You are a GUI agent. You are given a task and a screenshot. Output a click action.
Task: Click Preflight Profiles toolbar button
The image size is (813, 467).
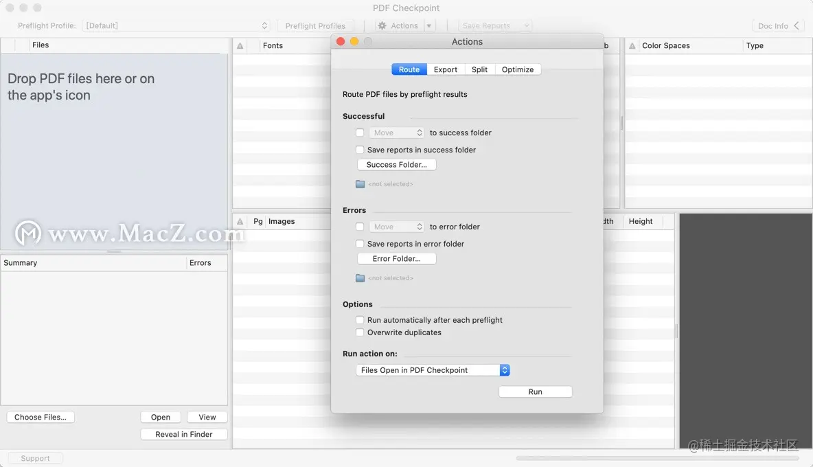pyautogui.click(x=315, y=25)
